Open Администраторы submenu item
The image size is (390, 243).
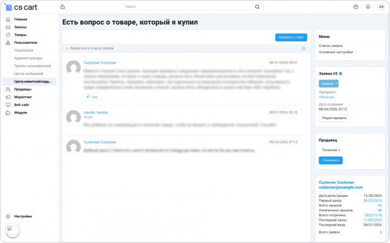click(28, 58)
